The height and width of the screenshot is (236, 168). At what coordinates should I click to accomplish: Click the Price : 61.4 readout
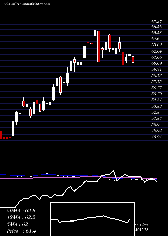click(21, 231)
